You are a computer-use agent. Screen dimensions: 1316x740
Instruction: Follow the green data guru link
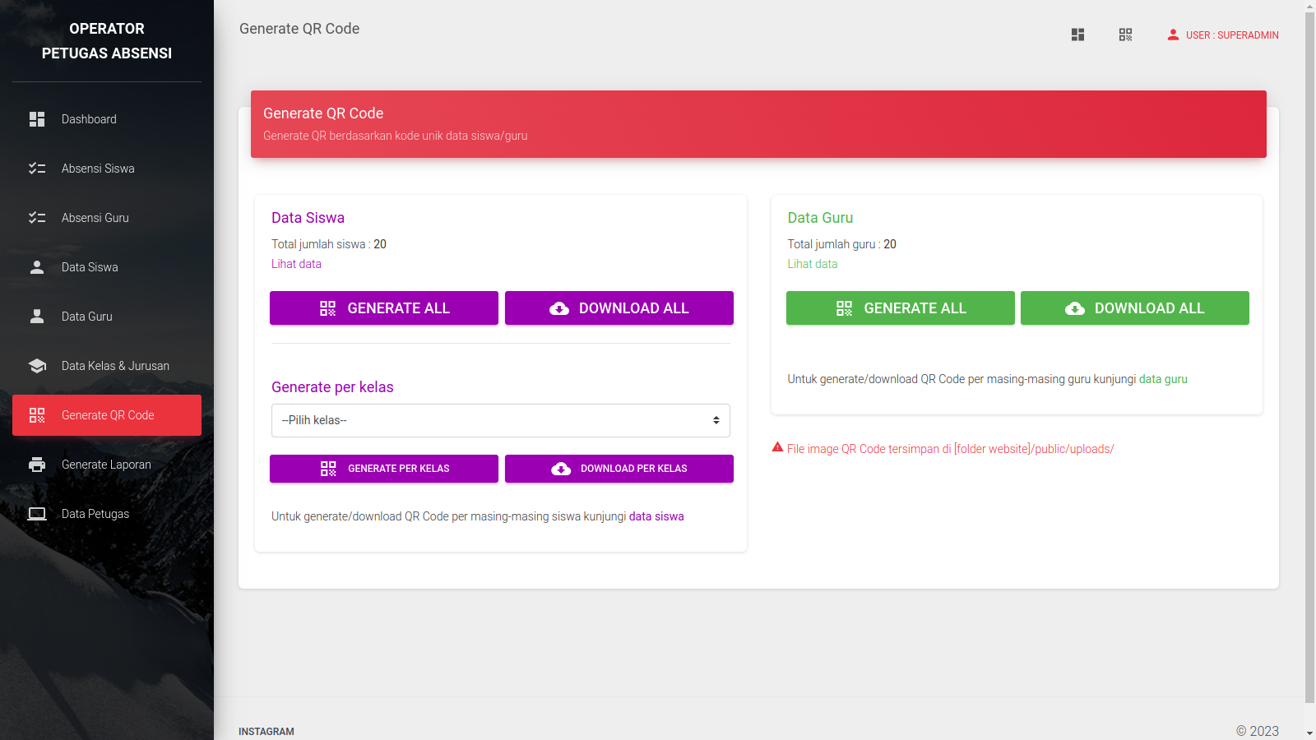coord(1163,379)
